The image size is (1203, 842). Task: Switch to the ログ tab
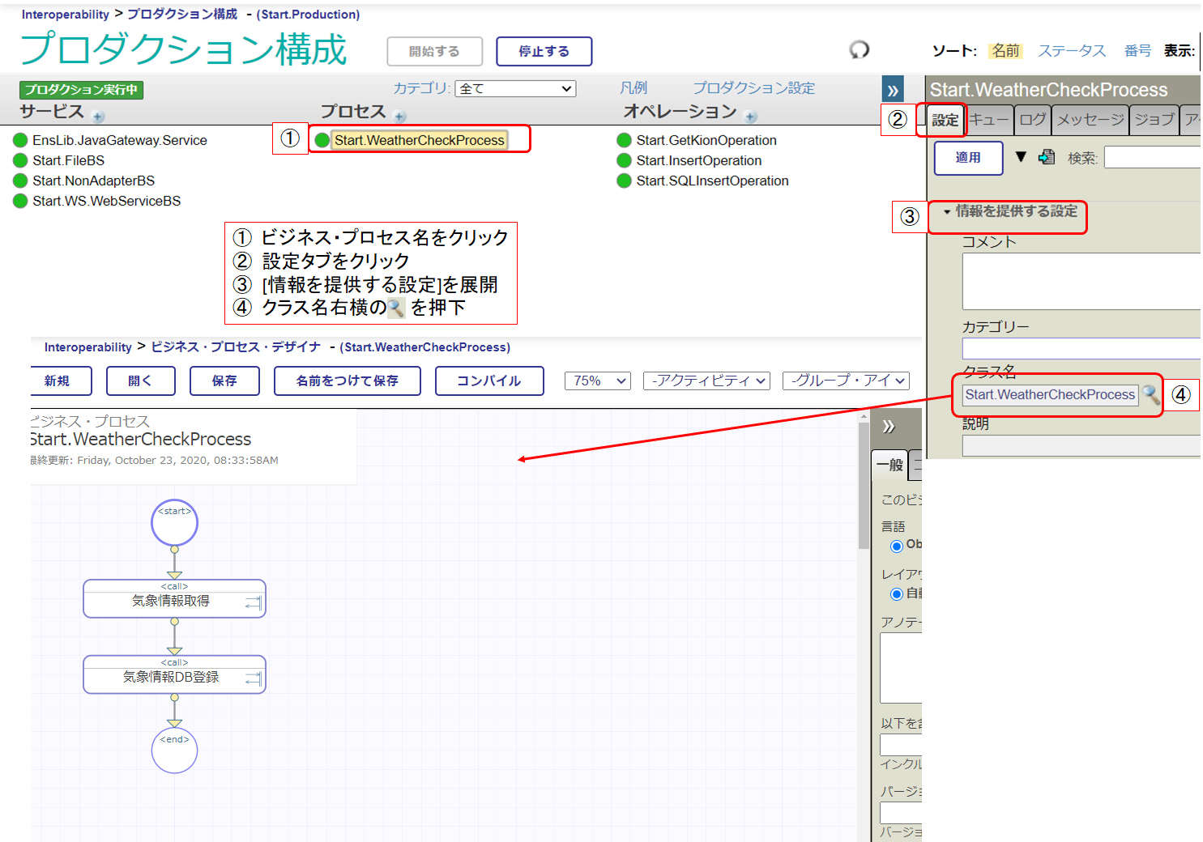(1032, 120)
